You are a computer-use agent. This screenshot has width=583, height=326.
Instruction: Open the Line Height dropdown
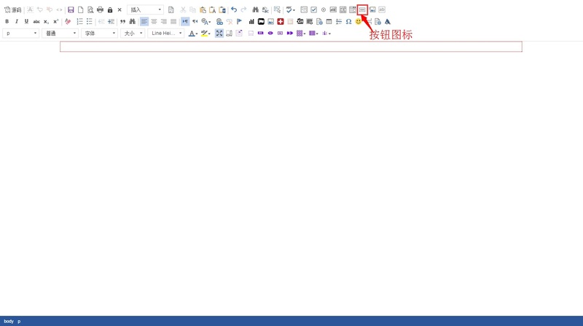(166, 34)
